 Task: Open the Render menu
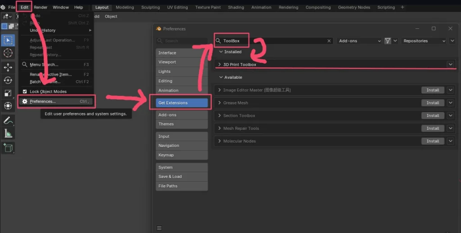(x=41, y=7)
